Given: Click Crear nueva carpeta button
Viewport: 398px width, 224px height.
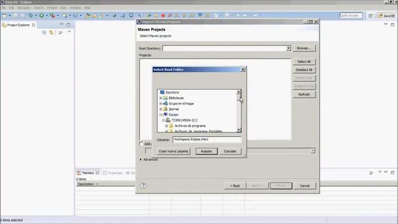Looking at the screenshot, I should (174, 151).
